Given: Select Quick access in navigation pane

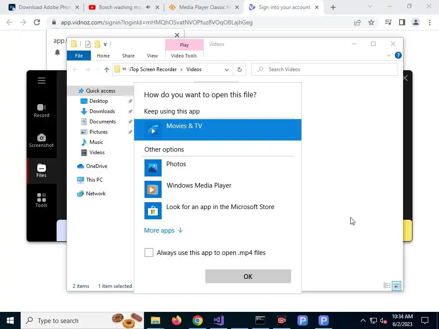Looking at the screenshot, I should click(x=100, y=91).
